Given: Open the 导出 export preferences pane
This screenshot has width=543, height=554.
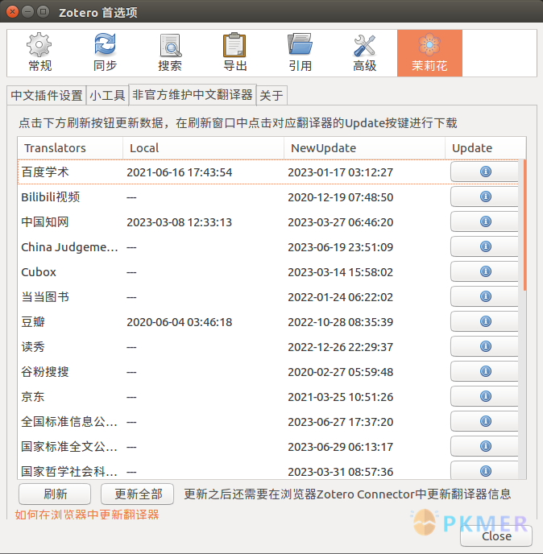Looking at the screenshot, I should pos(234,53).
